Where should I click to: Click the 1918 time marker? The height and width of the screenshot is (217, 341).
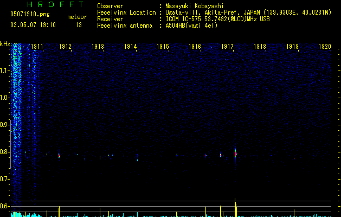(x=260, y=47)
